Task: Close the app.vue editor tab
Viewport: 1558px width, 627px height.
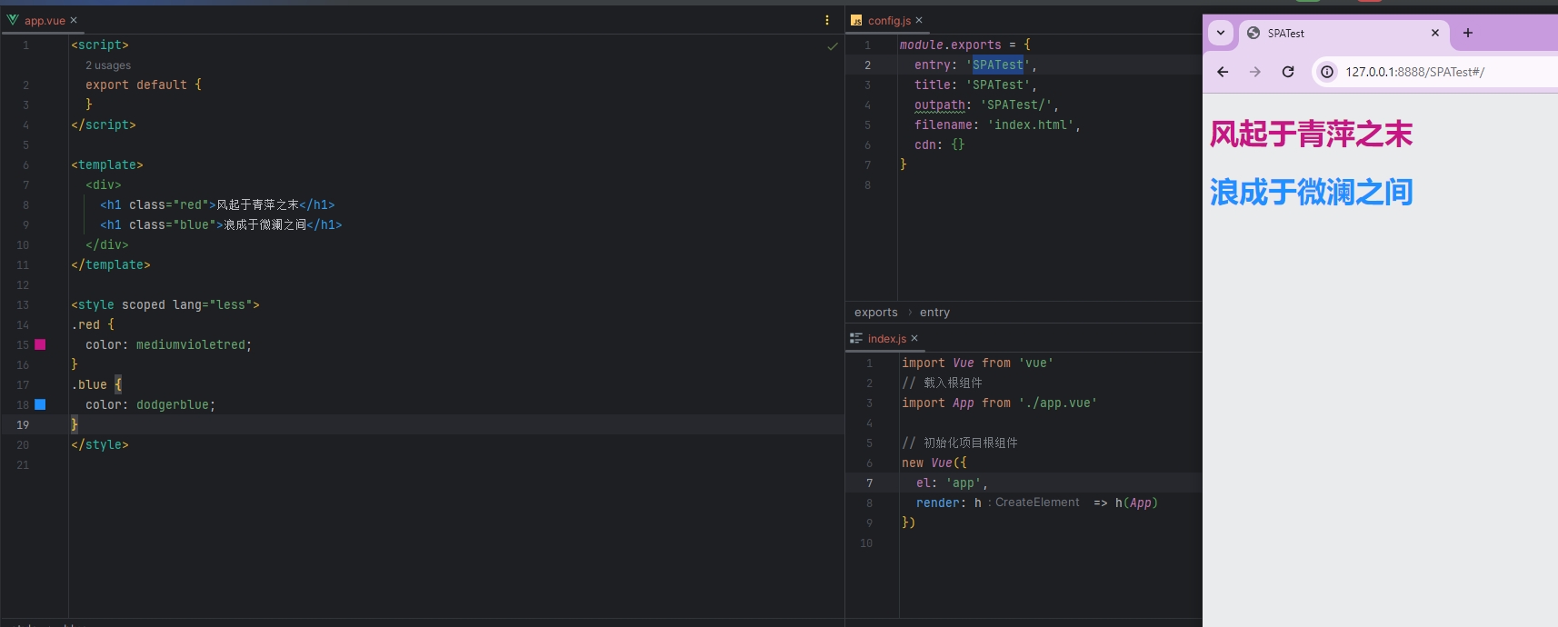Action: (x=74, y=20)
